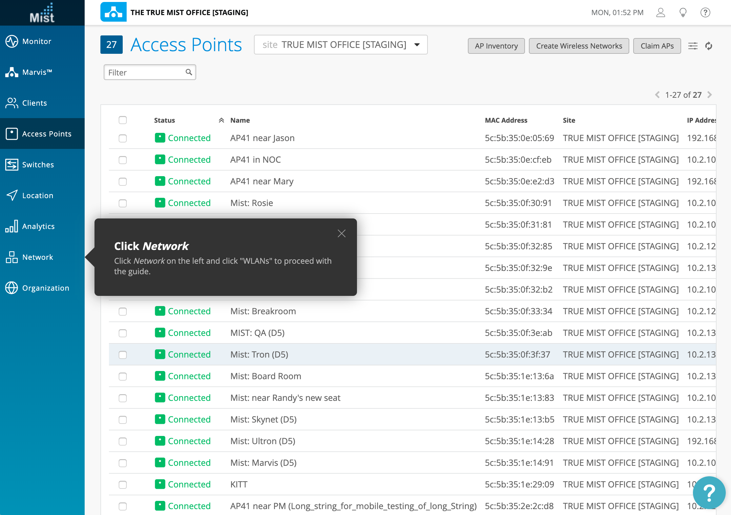Check the box for AP41 near Jason

tap(123, 138)
